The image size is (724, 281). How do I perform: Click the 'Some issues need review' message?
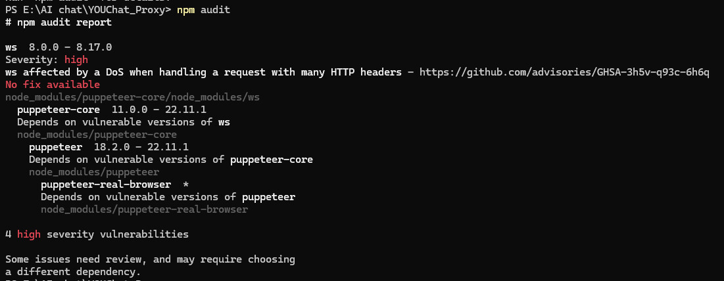(150, 259)
